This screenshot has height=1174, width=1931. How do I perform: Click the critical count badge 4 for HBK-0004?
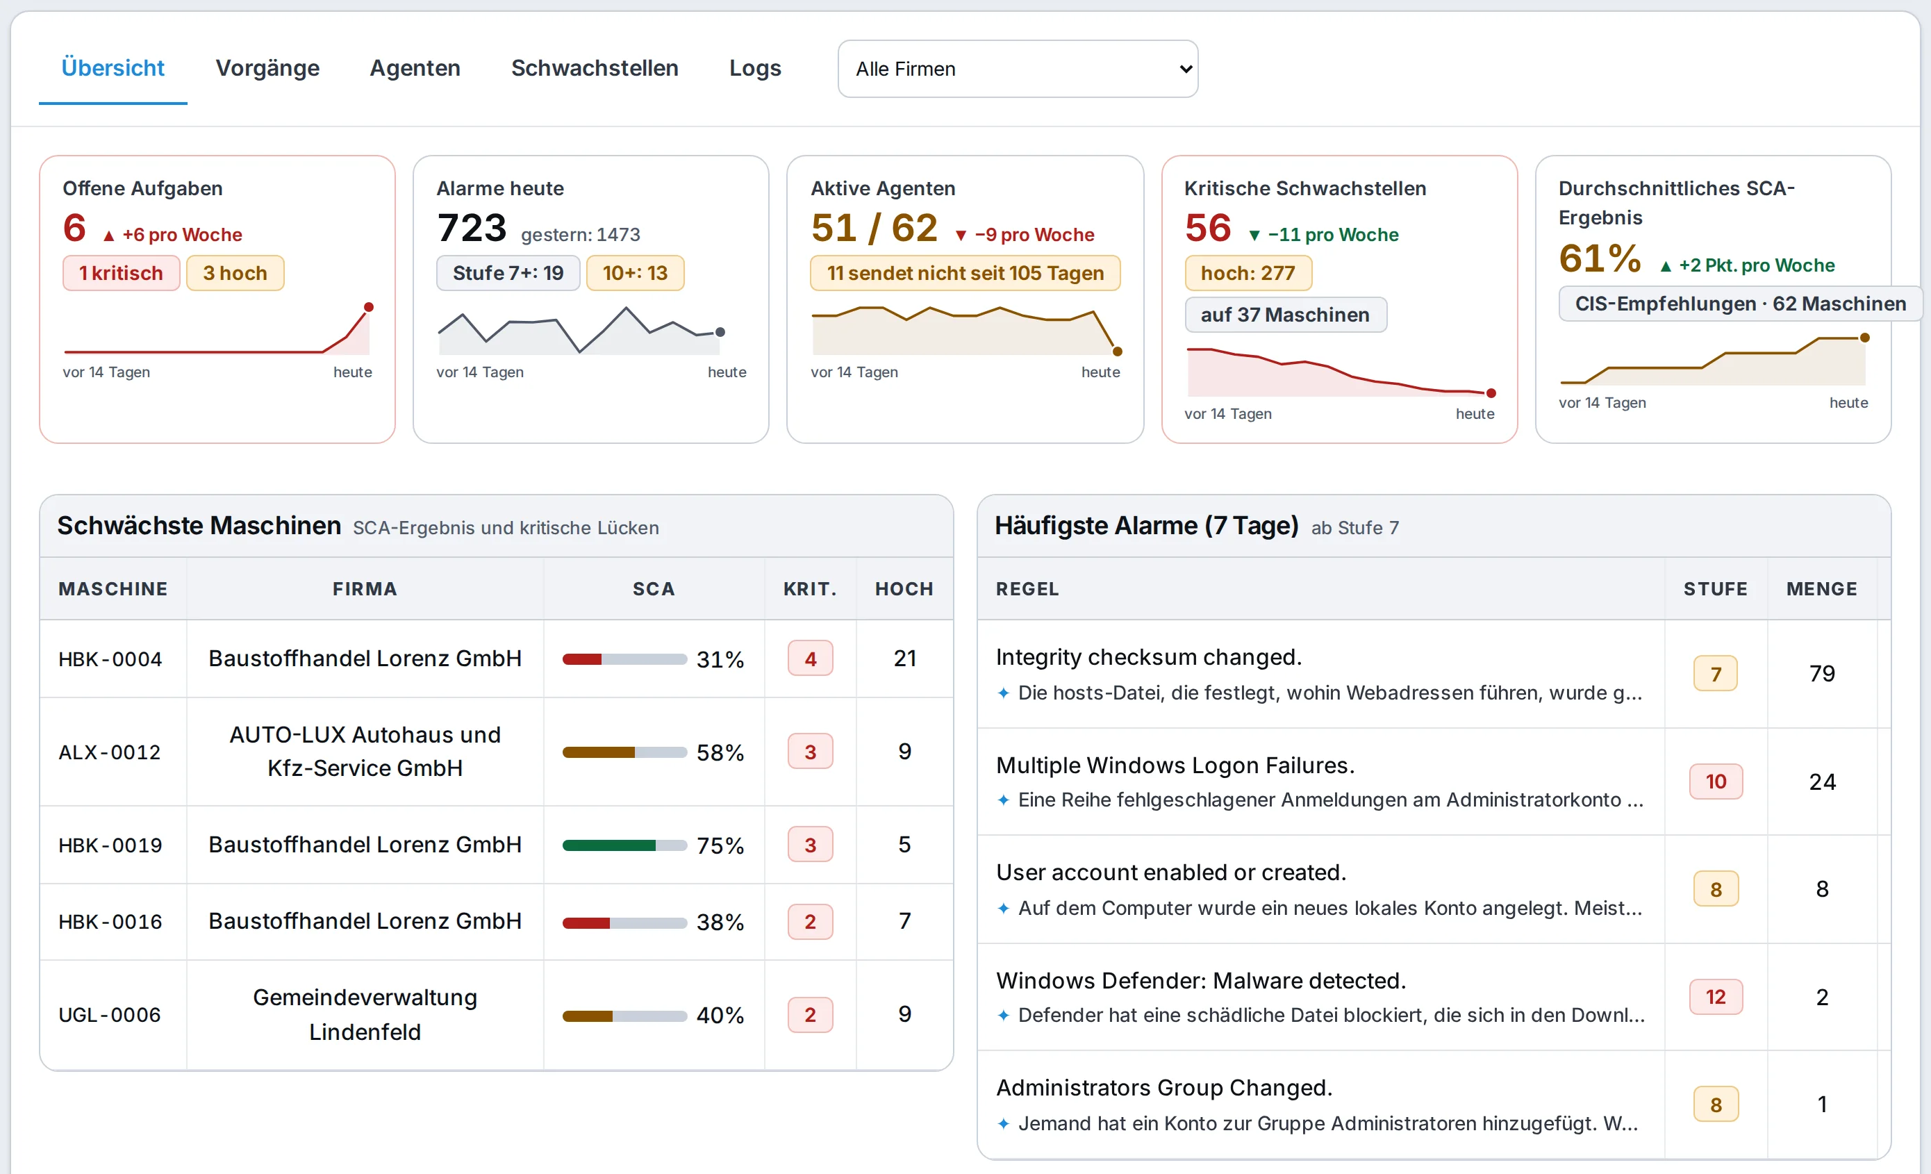[811, 660]
